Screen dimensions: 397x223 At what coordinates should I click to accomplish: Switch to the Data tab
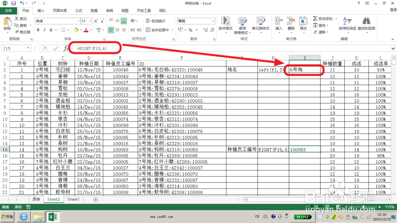pyautogui.click(x=94, y=11)
